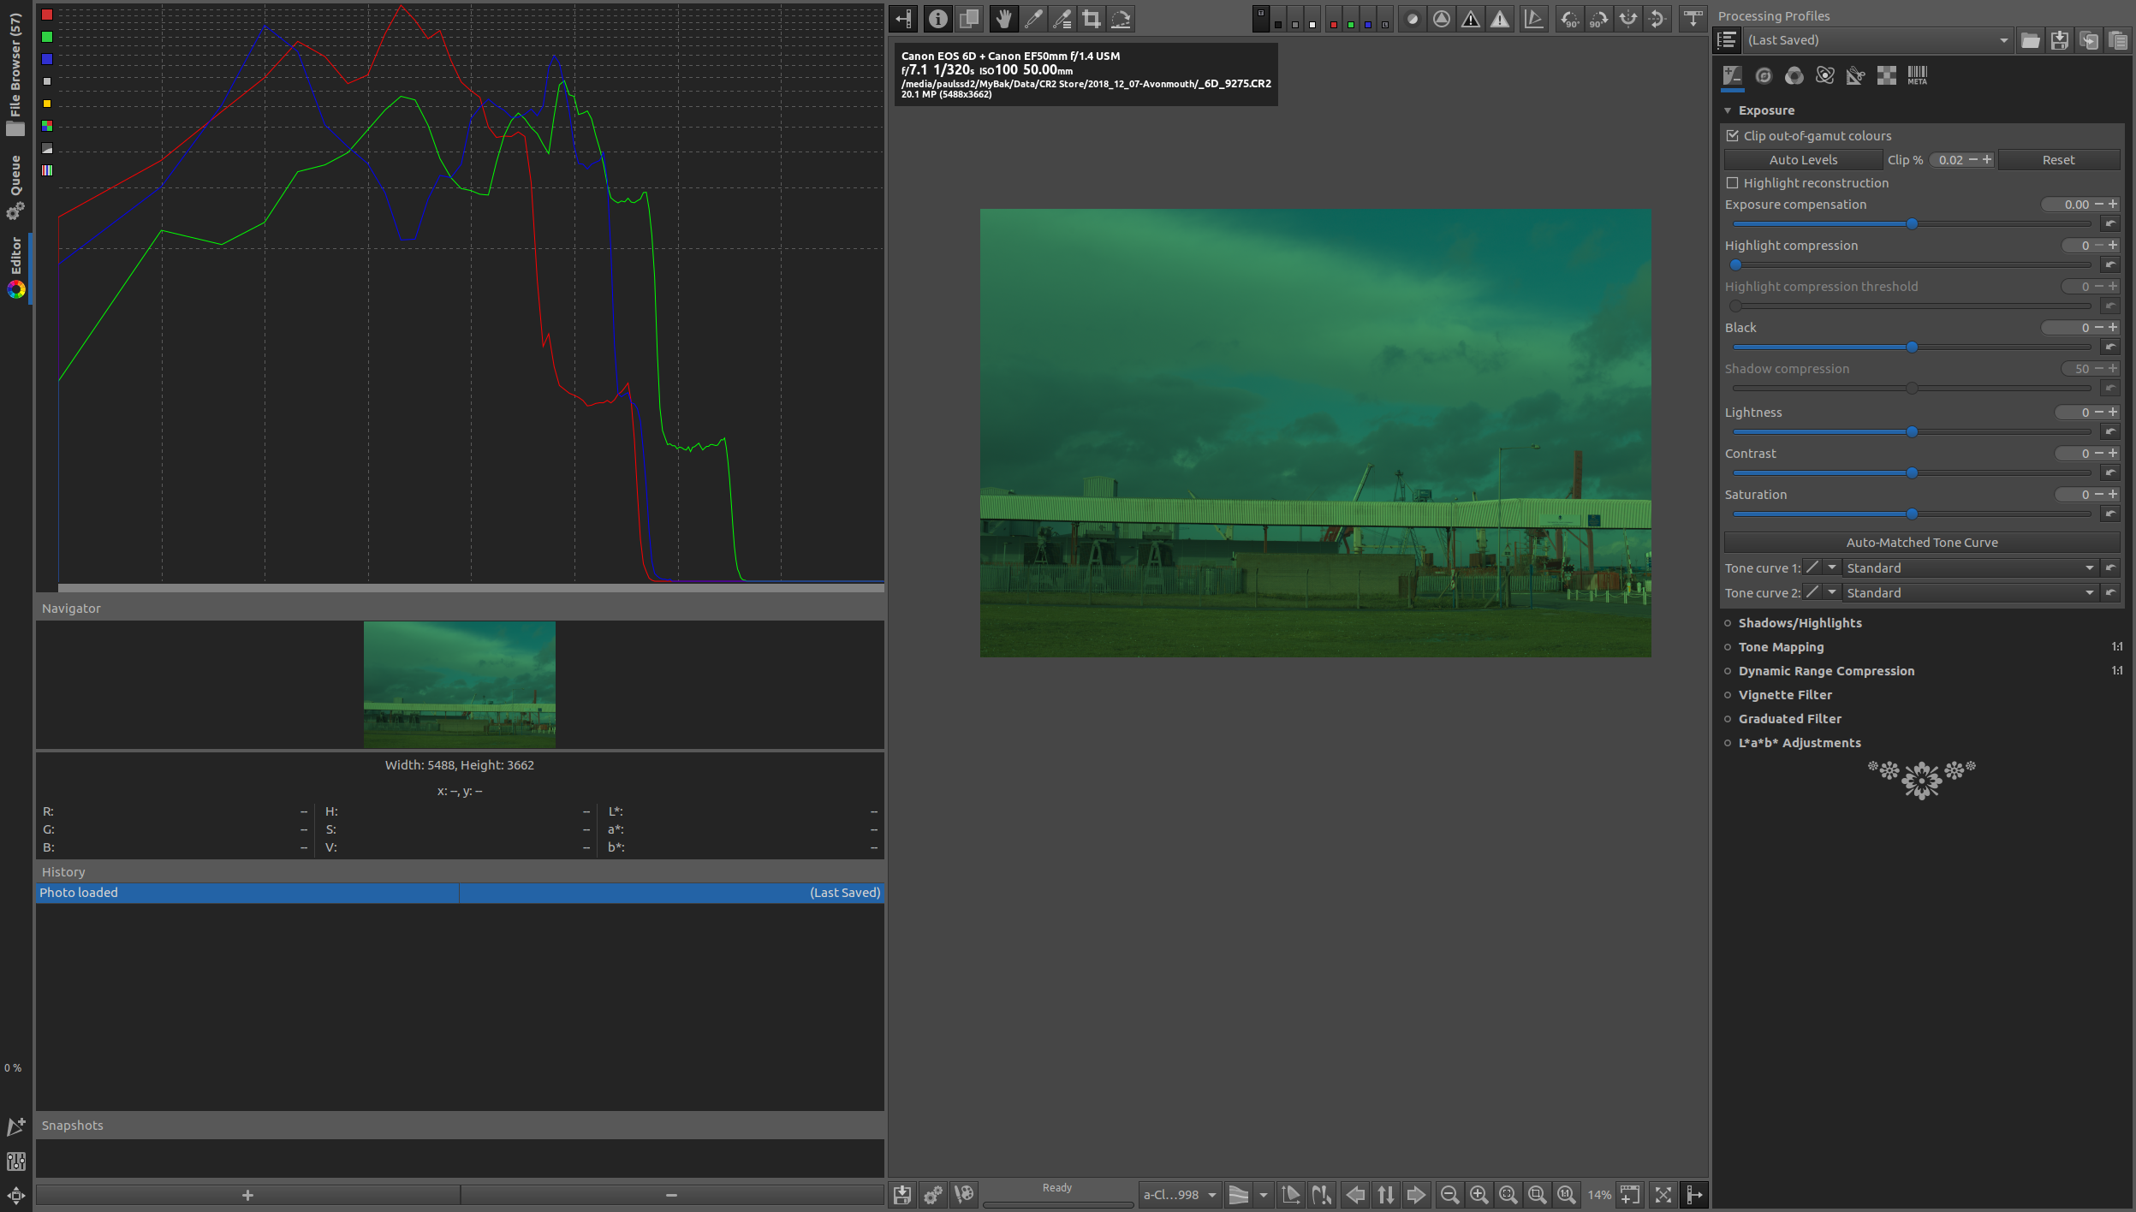Collapse the Exposure section
Viewport: 2136px width, 1212px height.
click(x=1728, y=110)
